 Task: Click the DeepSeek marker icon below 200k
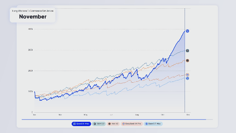(187, 75)
